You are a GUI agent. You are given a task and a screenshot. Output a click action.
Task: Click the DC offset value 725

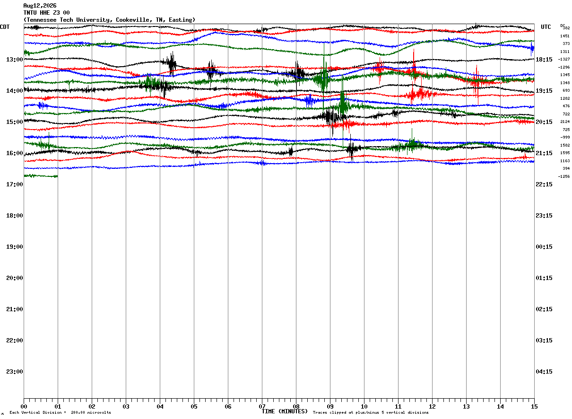566,130
